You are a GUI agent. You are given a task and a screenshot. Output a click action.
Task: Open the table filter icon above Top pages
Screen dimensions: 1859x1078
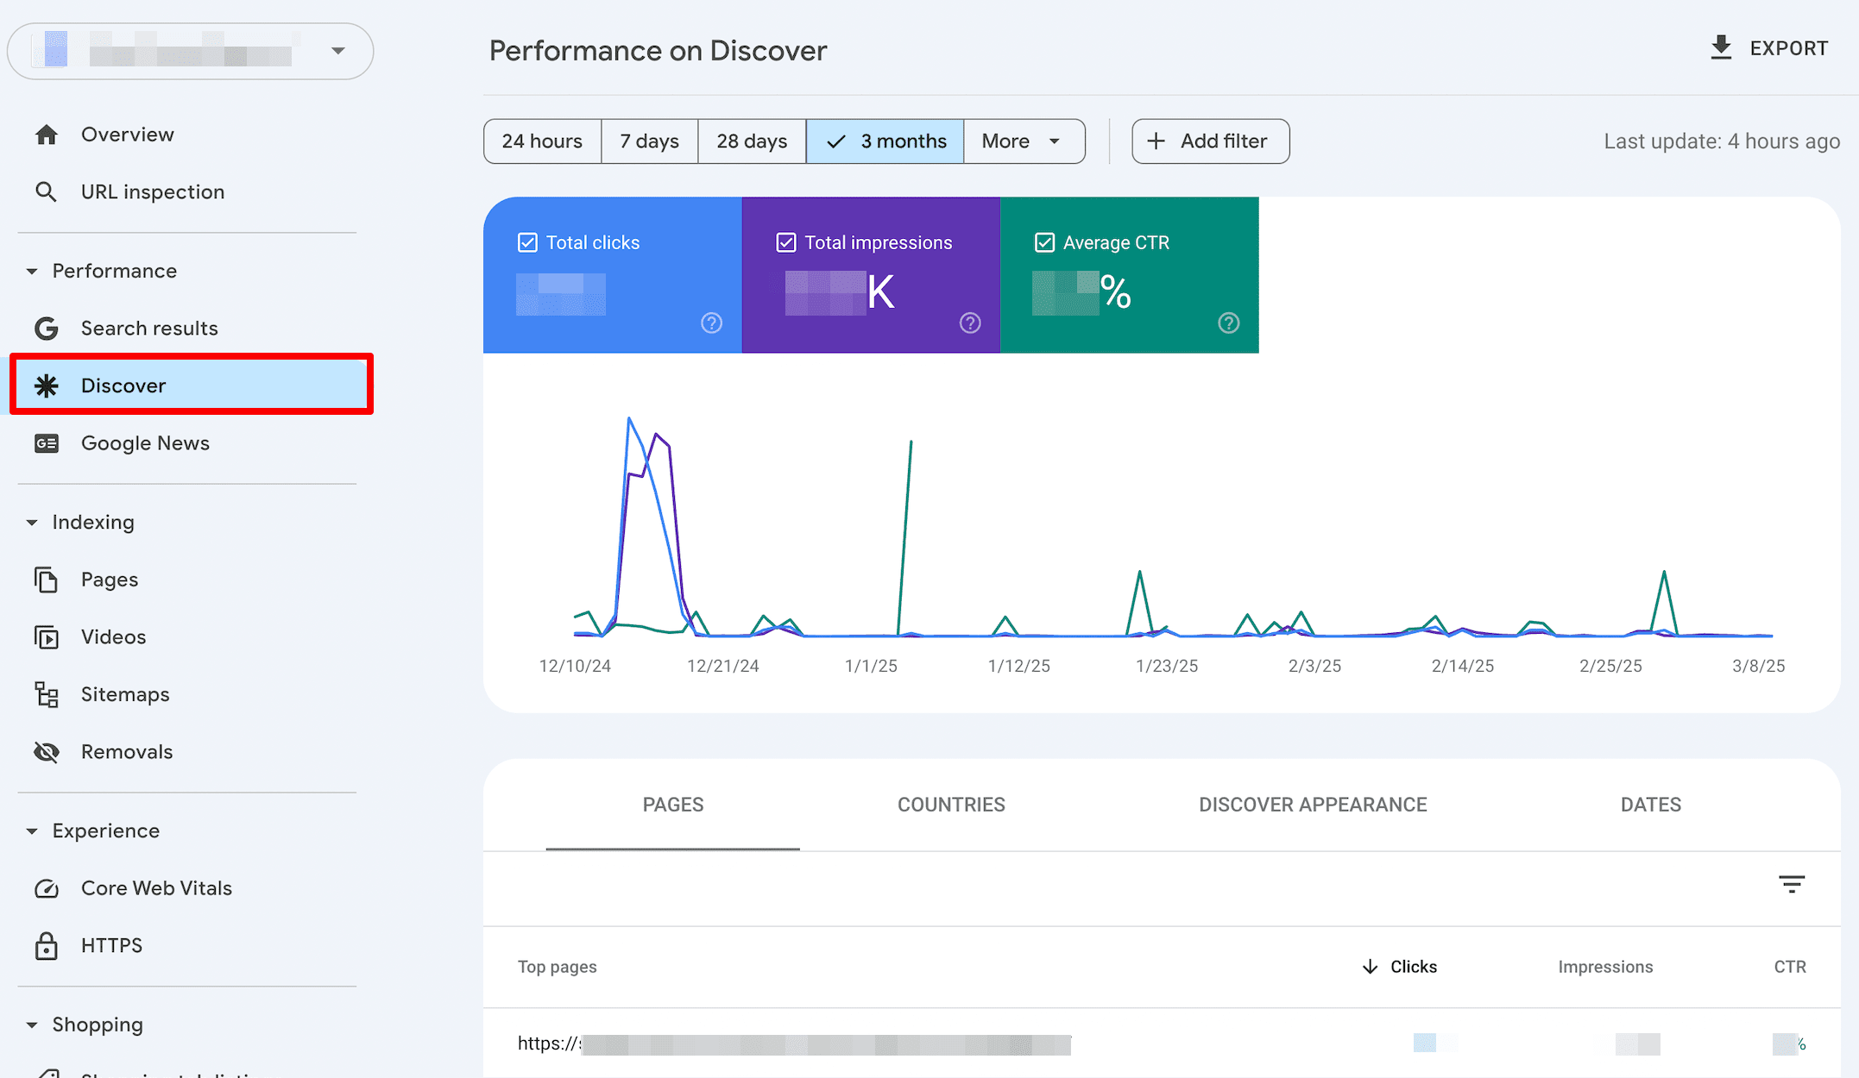(x=1791, y=884)
